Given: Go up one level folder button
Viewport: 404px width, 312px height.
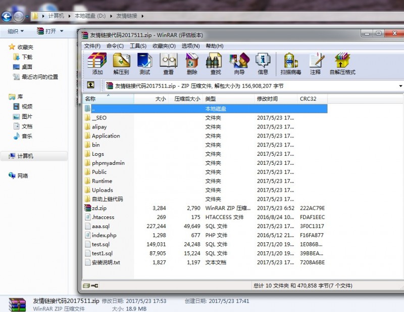Looking at the screenshot, I should click(91, 85).
